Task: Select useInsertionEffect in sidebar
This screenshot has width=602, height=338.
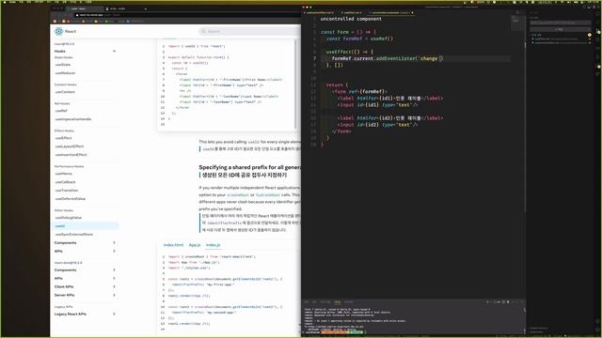Action: (x=71, y=155)
